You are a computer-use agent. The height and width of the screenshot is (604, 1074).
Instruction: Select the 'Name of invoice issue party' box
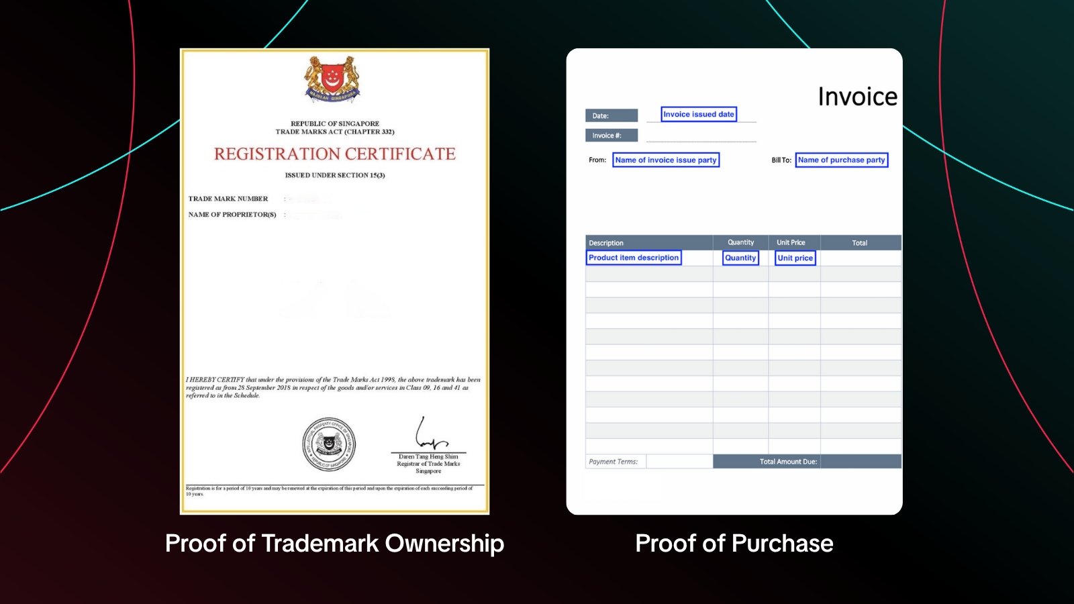click(x=666, y=160)
